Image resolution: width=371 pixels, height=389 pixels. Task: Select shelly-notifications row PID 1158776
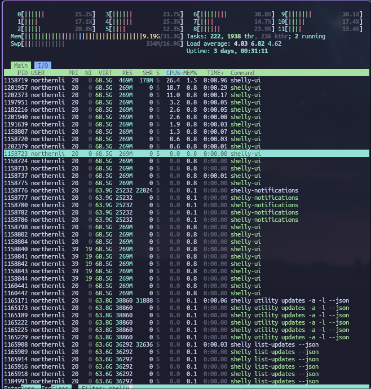coord(187,190)
